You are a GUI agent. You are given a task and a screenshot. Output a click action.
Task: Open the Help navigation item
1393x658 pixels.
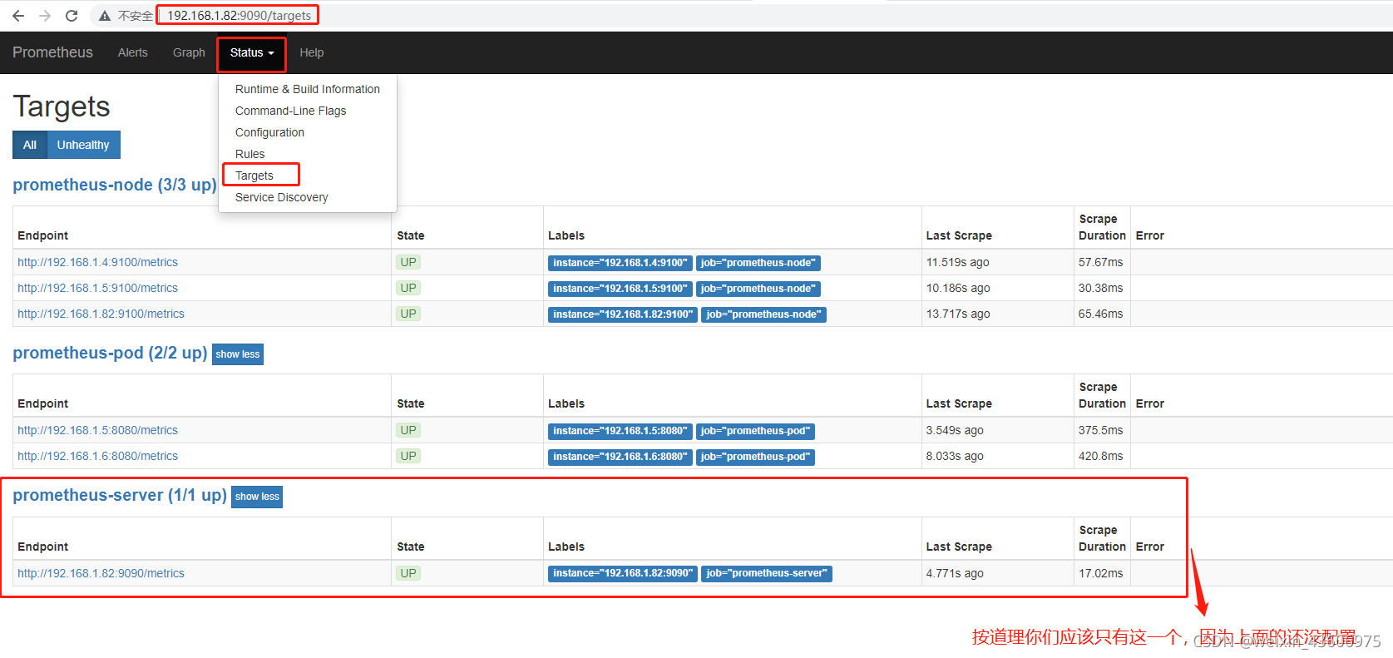click(312, 52)
